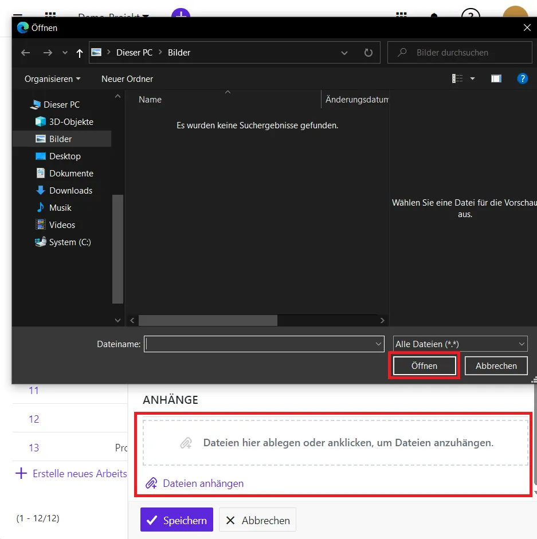
Task: Open System (C:) drive in sidebar
Action: click(70, 242)
